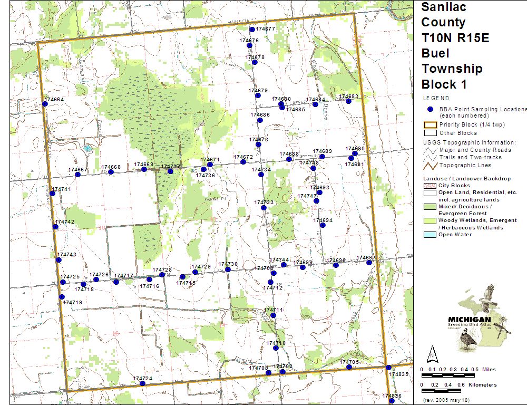Screen dimensions: 527x405
Task: Click sampling point 174677 at top
Action: click(252, 30)
